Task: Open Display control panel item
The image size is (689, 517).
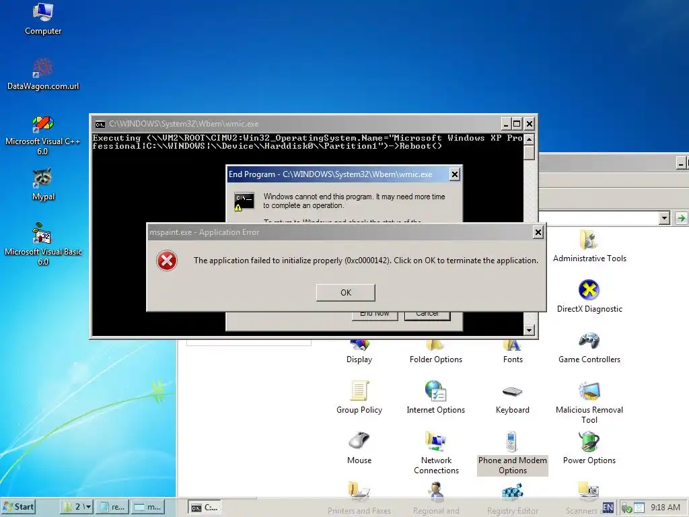Action: [x=359, y=351]
